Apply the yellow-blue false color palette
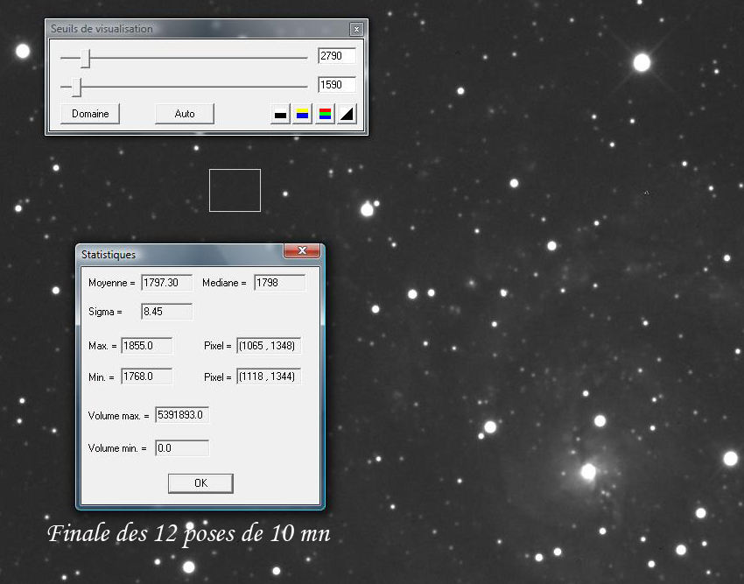744x584 pixels. [x=301, y=113]
